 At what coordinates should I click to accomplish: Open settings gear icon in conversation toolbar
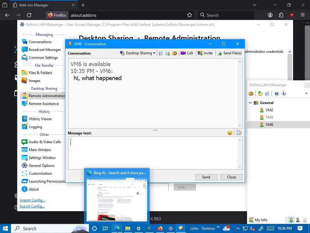point(174,53)
